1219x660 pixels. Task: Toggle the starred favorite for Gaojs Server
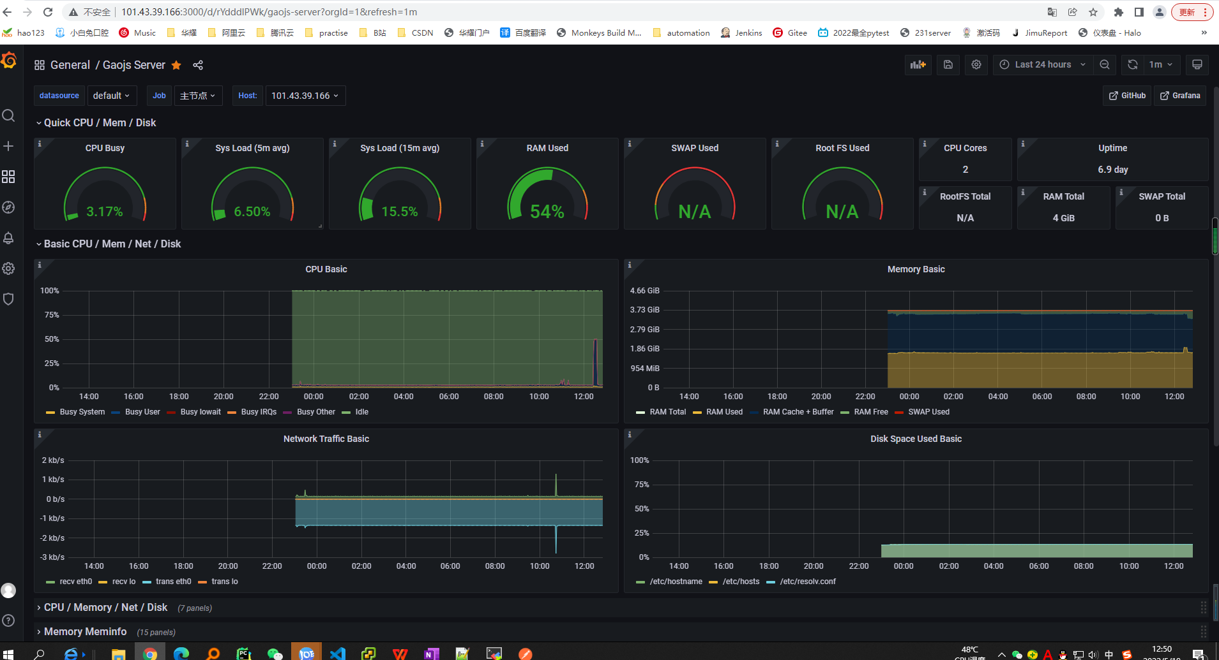click(176, 65)
